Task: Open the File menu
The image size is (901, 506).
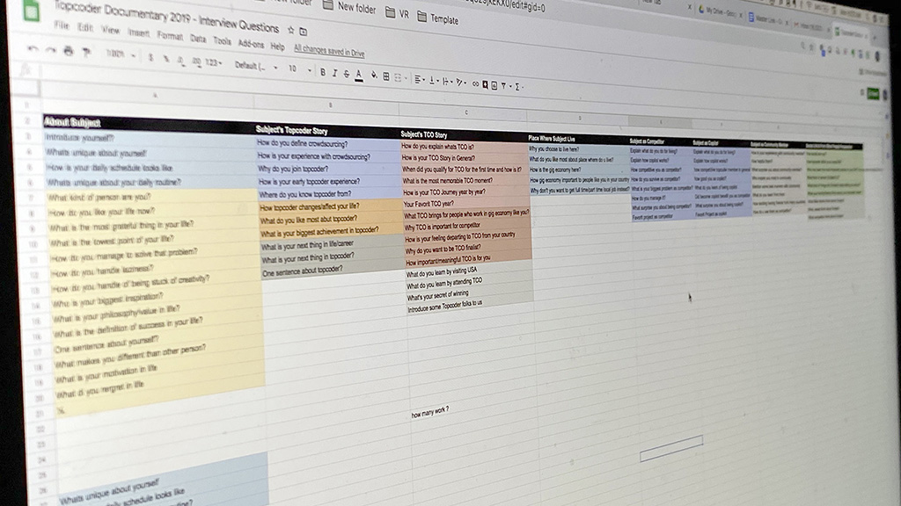Action: pos(62,25)
